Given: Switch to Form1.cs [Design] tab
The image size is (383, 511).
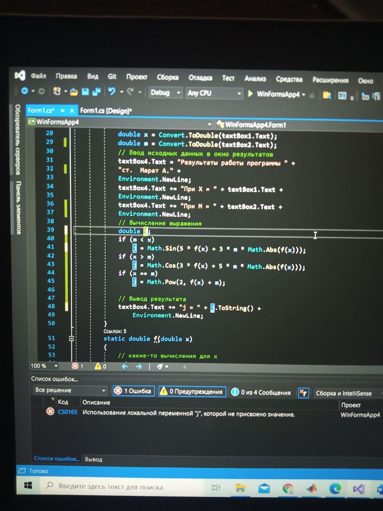Looking at the screenshot, I should tap(106, 111).
